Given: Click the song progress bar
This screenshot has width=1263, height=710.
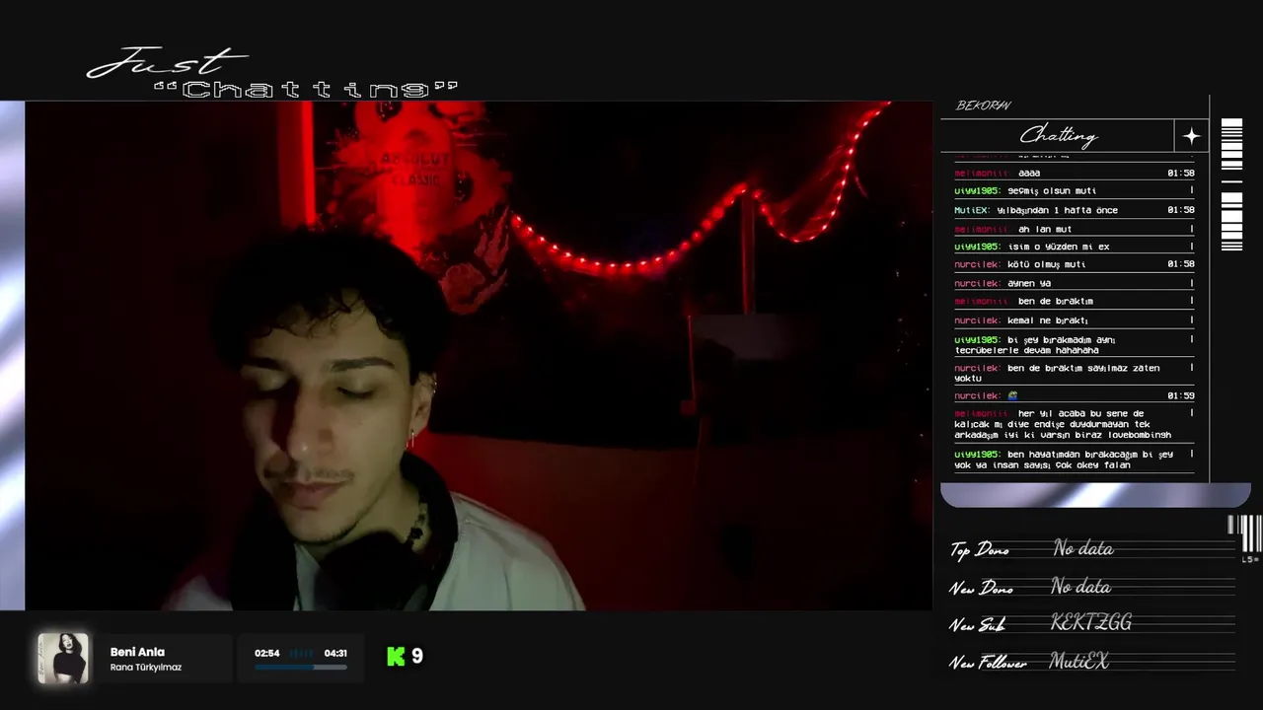Looking at the screenshot, I should click(301, 668).
